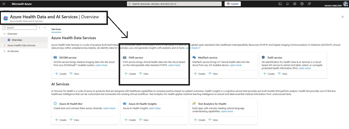Click the FHIR service icon
This screenshot has height=129, width=349.
[x=125, y=57]
